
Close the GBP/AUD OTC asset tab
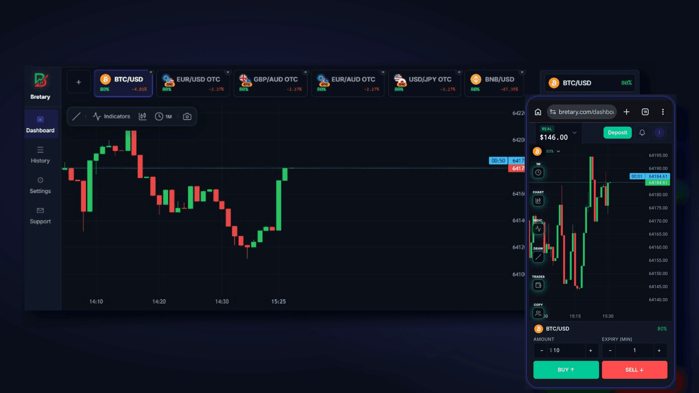click(305, 72)
